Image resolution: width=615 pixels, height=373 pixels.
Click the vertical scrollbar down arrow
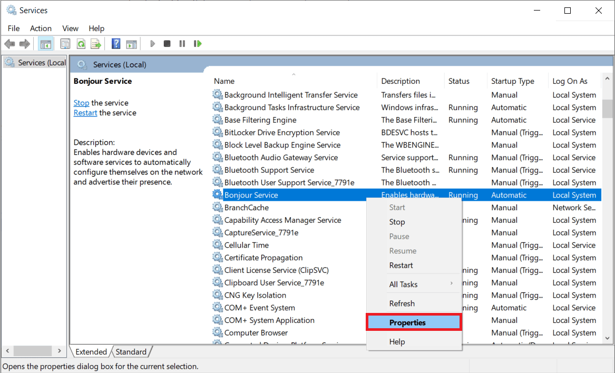click(x=607, y=338)
